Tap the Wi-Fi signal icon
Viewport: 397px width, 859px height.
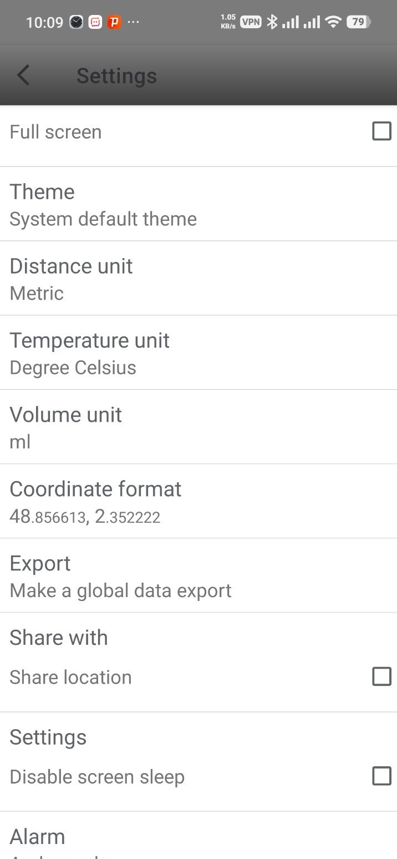click(333, 22)
